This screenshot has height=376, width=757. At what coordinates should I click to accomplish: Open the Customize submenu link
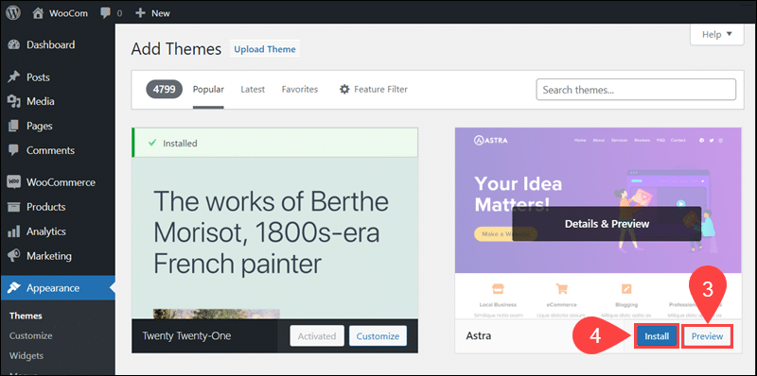(x=31, y=335)
